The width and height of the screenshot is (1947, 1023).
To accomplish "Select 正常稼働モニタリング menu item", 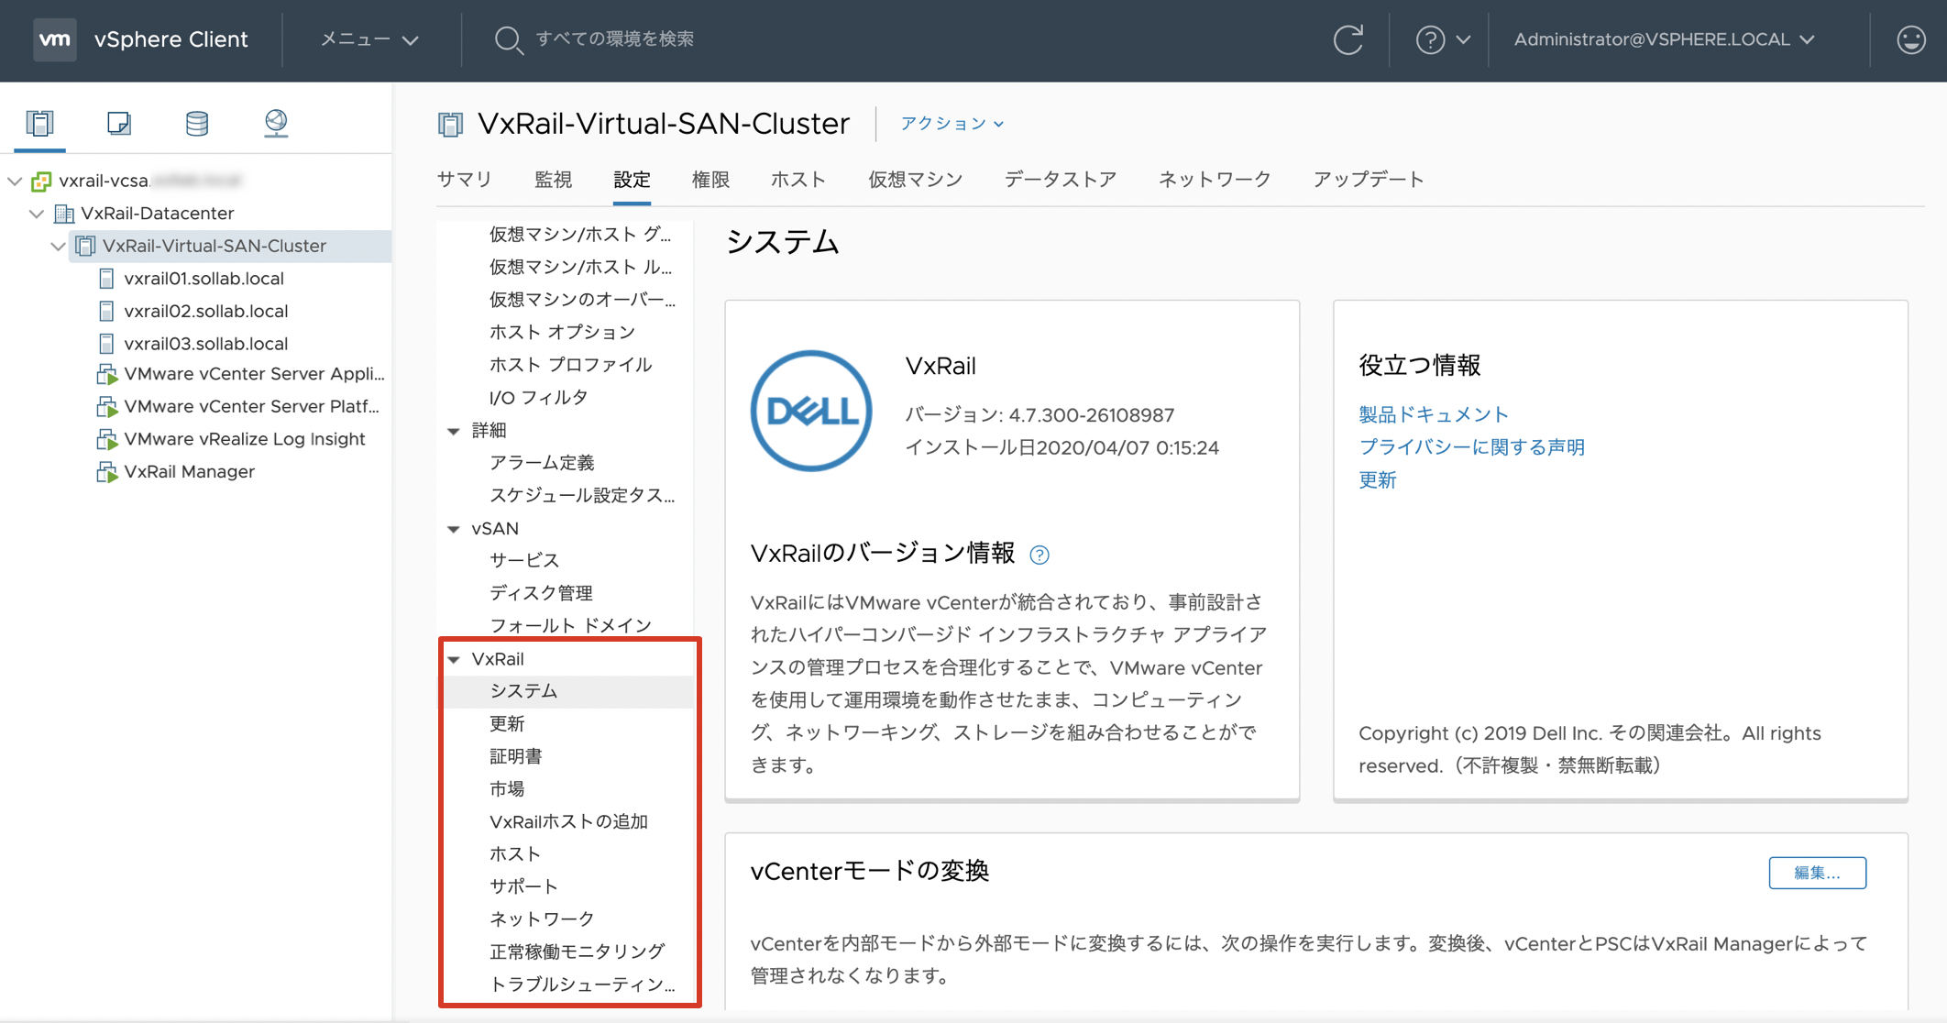I will tap(577, 951).
